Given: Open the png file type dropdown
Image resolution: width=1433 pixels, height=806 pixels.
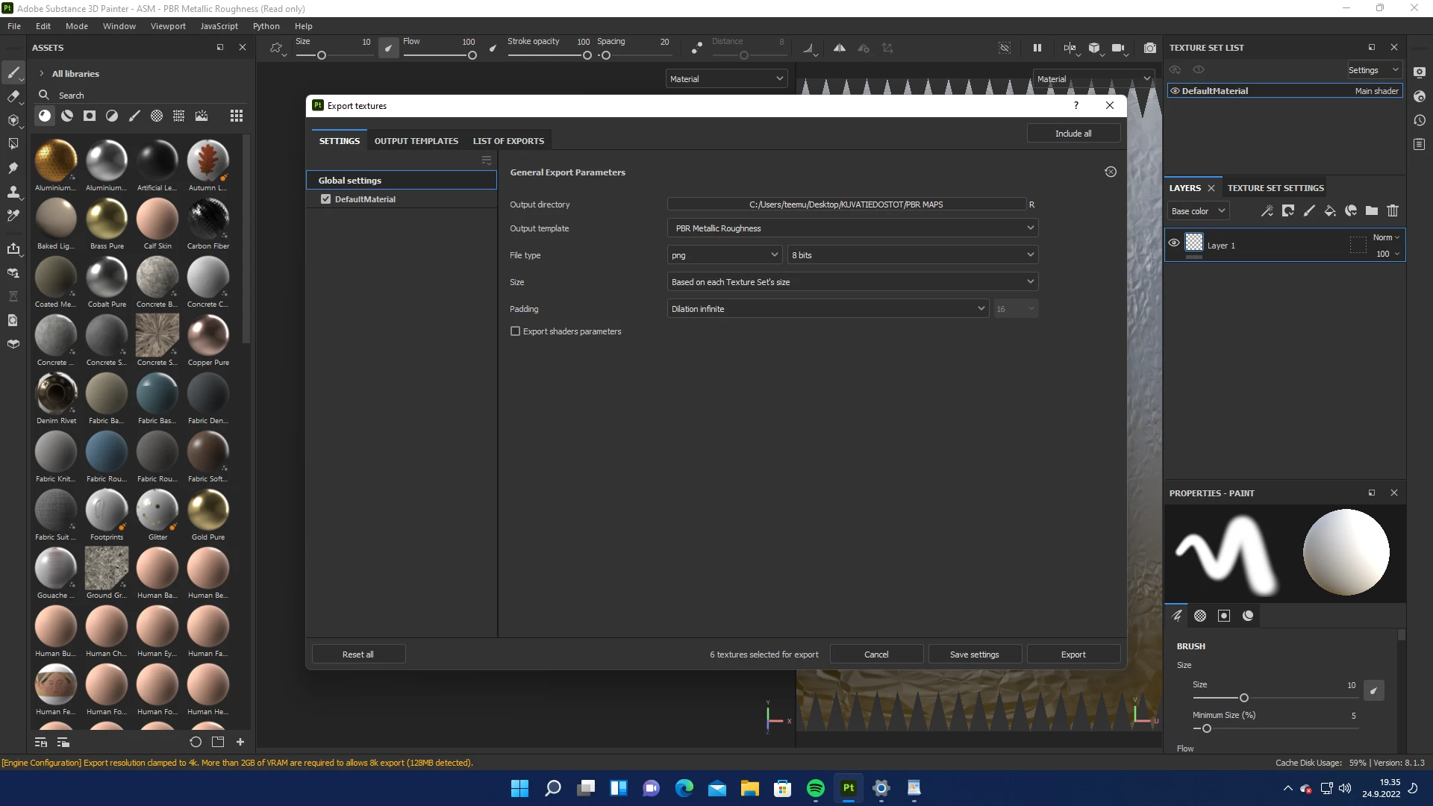Looking at the screenshot, I should point(724,255).
